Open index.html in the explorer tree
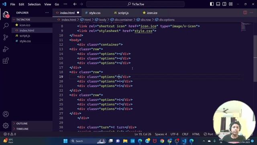The width and height of the screenshot is (257, 145). 32,31
